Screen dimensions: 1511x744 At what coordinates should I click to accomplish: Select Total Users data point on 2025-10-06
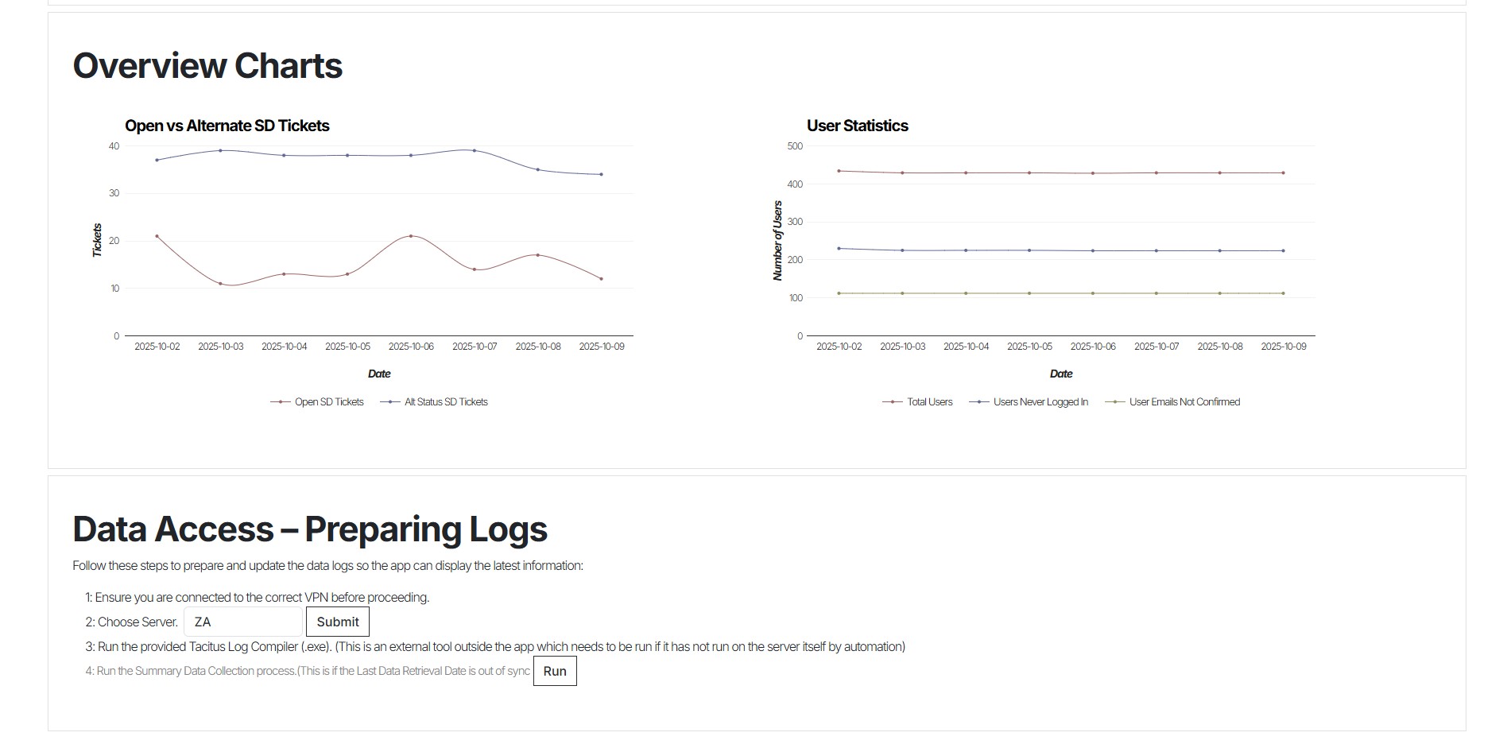tap(1093, 173)
